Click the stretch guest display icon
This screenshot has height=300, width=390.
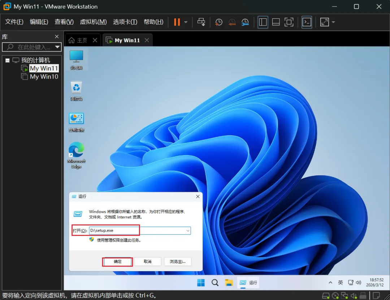pos(325,22)
